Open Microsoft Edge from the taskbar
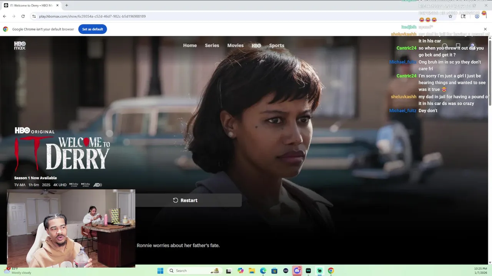The height and width of the screenshot is (276, 492). pos(263,271)
